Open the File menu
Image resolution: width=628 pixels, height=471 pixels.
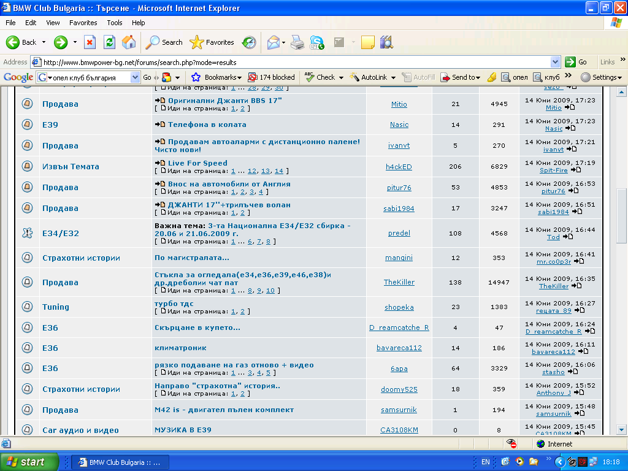click(x=10, y=23)
